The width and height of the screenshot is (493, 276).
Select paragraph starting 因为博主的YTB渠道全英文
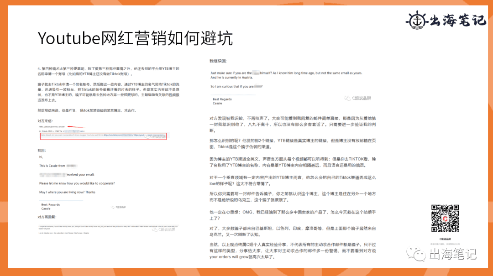point(293,162)
